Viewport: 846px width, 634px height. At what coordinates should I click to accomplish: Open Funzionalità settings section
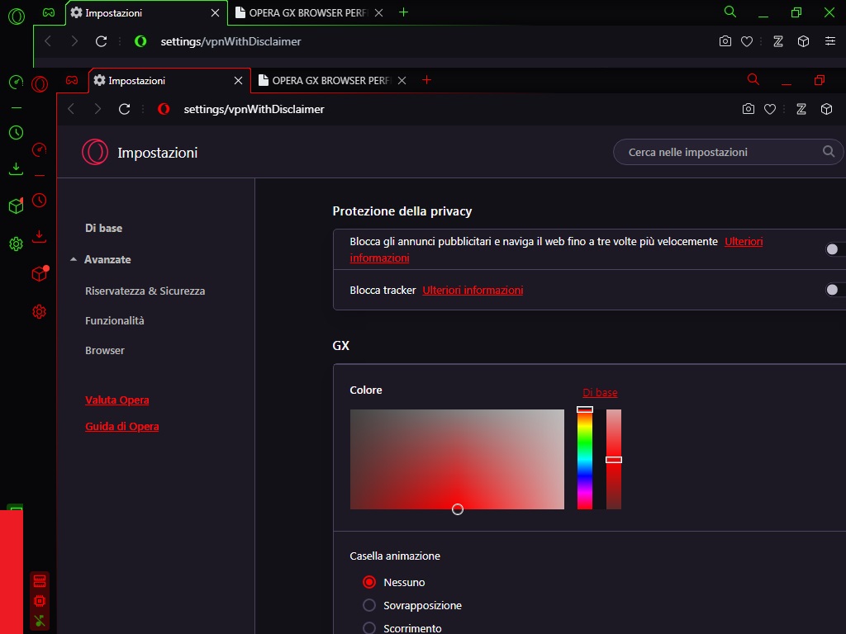[x=114, y=321]
